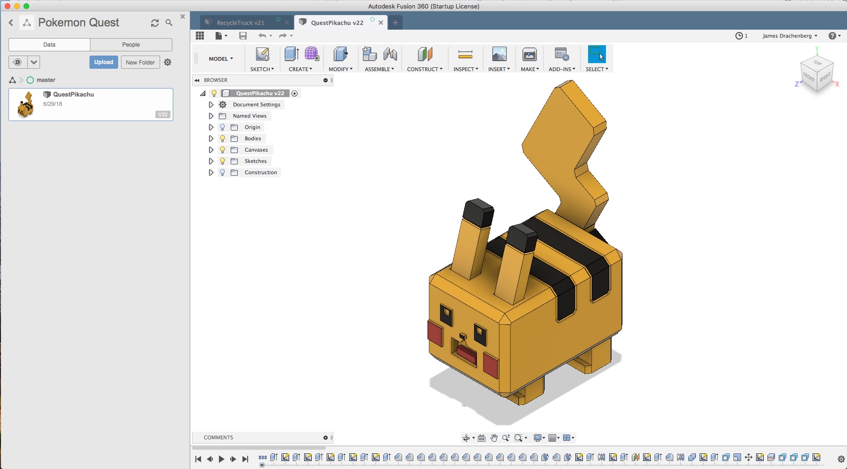Image resolution: width=847 pixels, height=469 pixels.
Task: Redo the last action
Action: point(282,36)
